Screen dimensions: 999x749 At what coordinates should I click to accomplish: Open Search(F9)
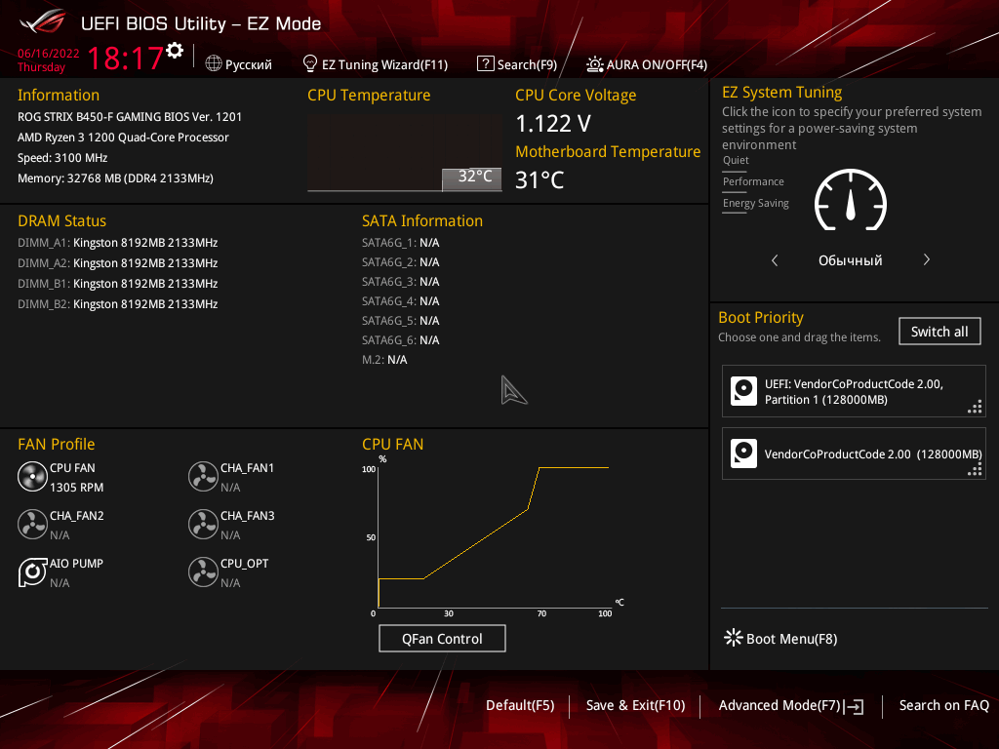click(527, 65)
